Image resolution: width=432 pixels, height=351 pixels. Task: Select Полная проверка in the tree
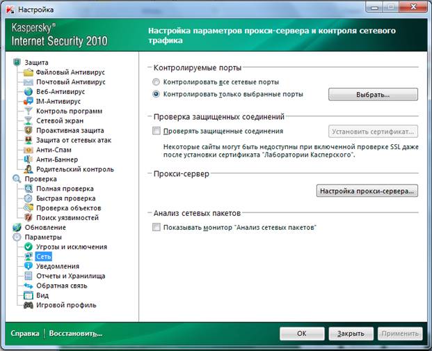tap(65, 189)
